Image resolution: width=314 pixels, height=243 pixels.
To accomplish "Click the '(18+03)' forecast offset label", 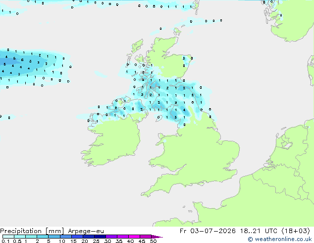I will click(296, 231).
